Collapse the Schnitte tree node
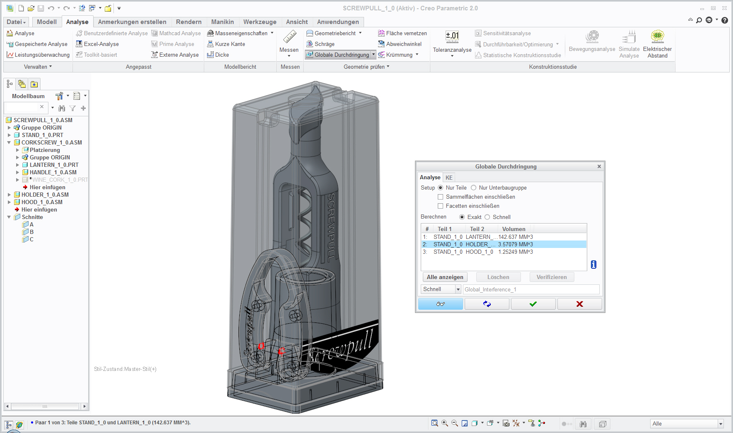This screenshot has width=733, height=433. click(9, 217)
